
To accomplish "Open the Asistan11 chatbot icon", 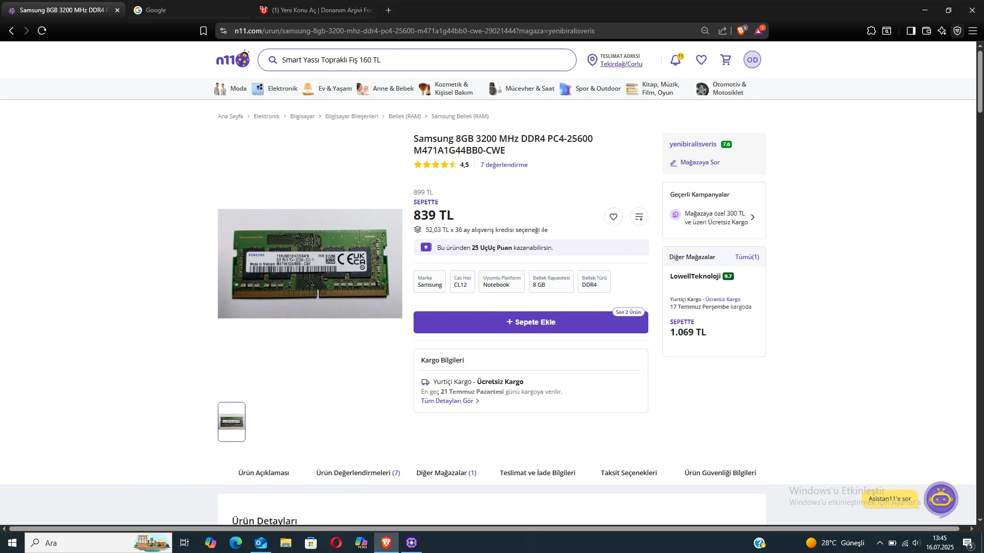I will click(940, 498).
